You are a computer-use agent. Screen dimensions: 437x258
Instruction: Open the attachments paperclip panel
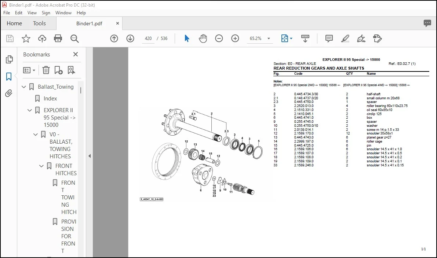coord(9,93)
